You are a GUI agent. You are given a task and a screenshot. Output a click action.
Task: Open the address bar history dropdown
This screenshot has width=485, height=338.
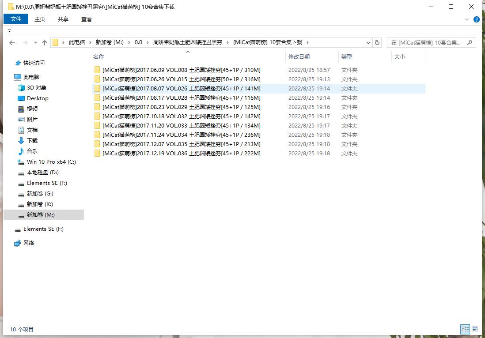[x=368, y=43]
